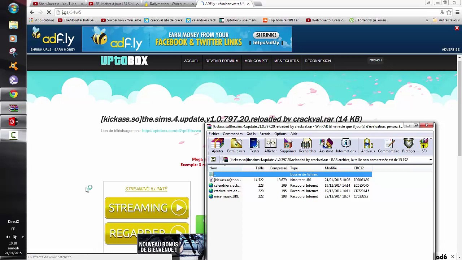Click Windows Start orb
This screenshot has width=462, height=260.
13,8
